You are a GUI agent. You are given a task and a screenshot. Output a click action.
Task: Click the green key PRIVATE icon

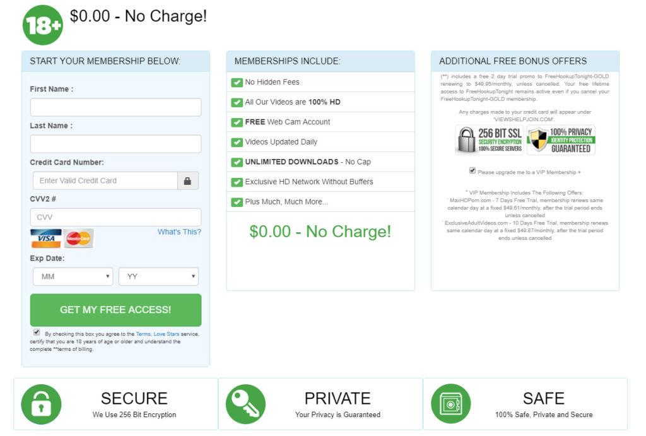pyautogui.click(x=245, y=404)
